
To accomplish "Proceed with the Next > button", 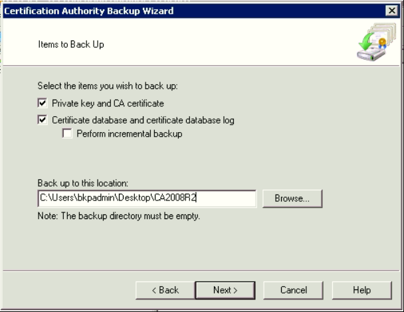I will 225,290.
